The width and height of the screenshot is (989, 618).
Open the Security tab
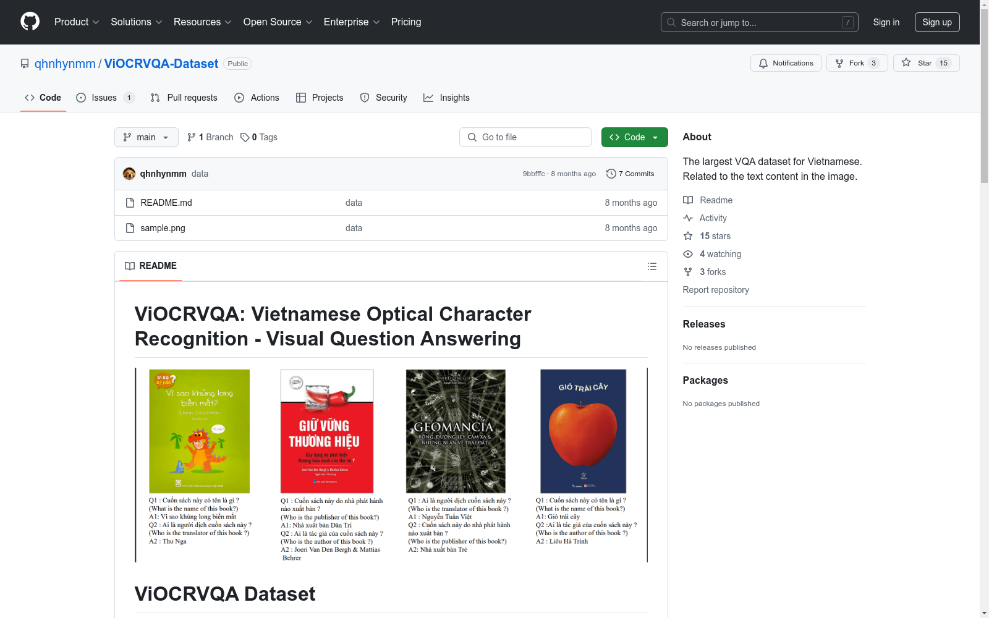384,98
